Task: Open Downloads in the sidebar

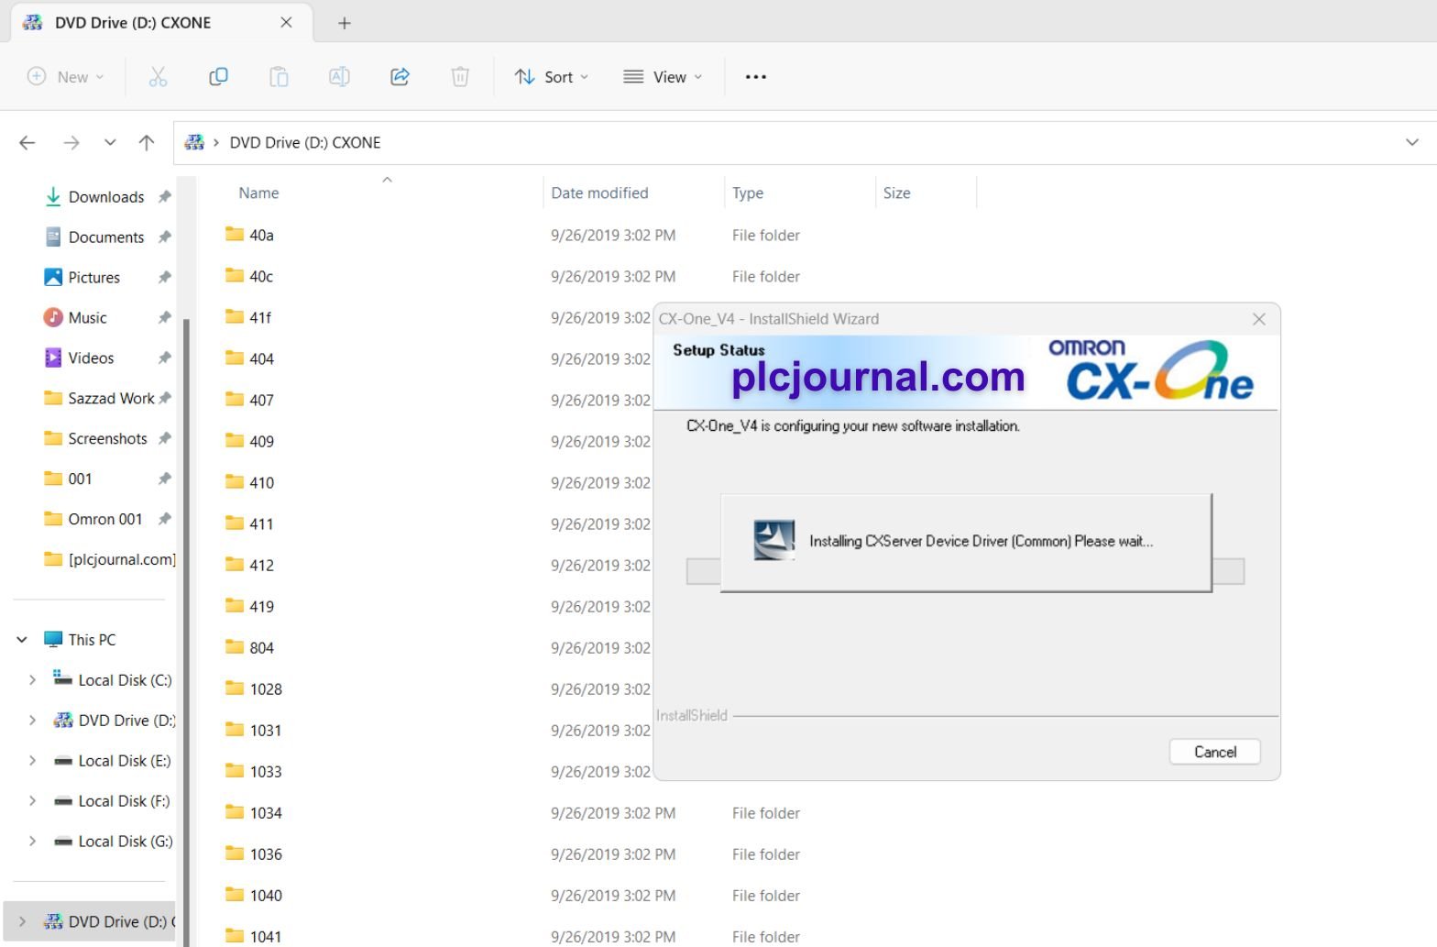Action: coord(106,197)
